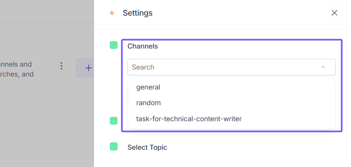Click the green indicator next to Channels

pyautogui.click(x=113, y=45)
